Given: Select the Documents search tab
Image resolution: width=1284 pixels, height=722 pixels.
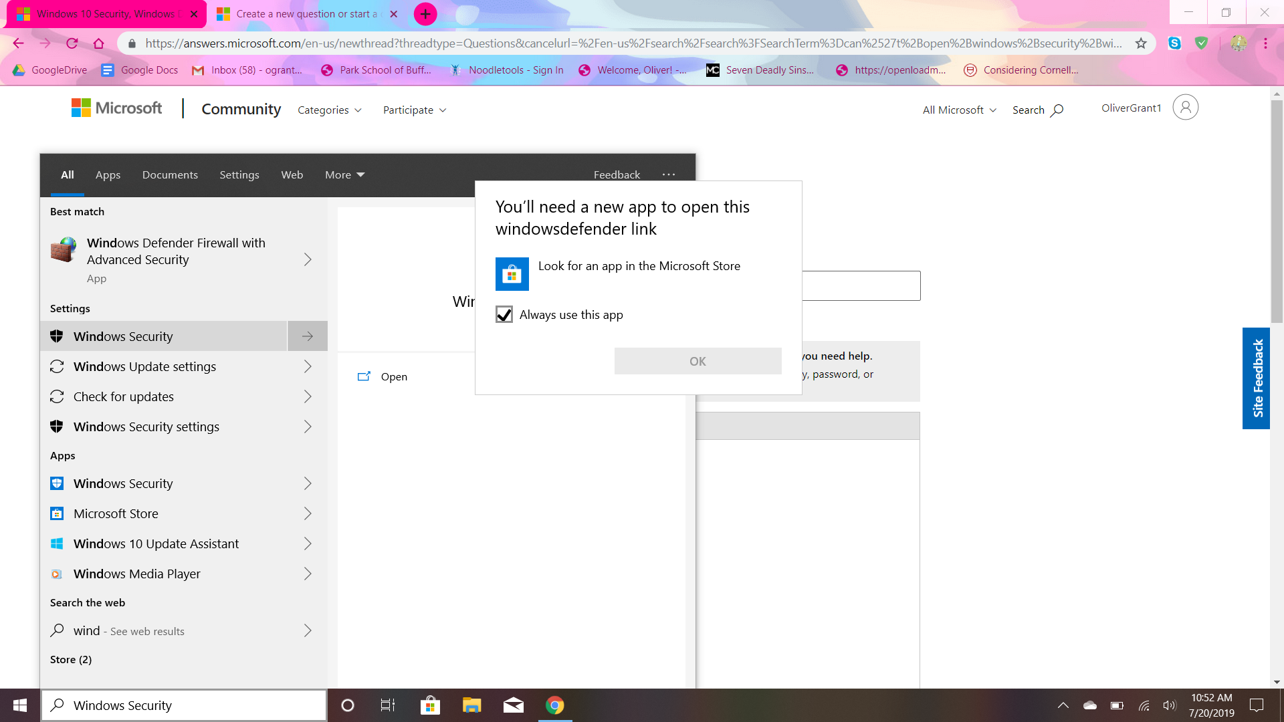Looking at the screenshot, I should [170, 174].
